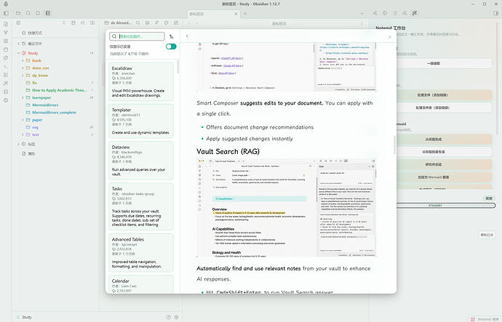Close the open editor tab

[236, 14]
